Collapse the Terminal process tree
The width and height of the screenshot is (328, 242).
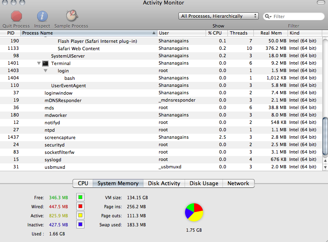coord(39,63)
